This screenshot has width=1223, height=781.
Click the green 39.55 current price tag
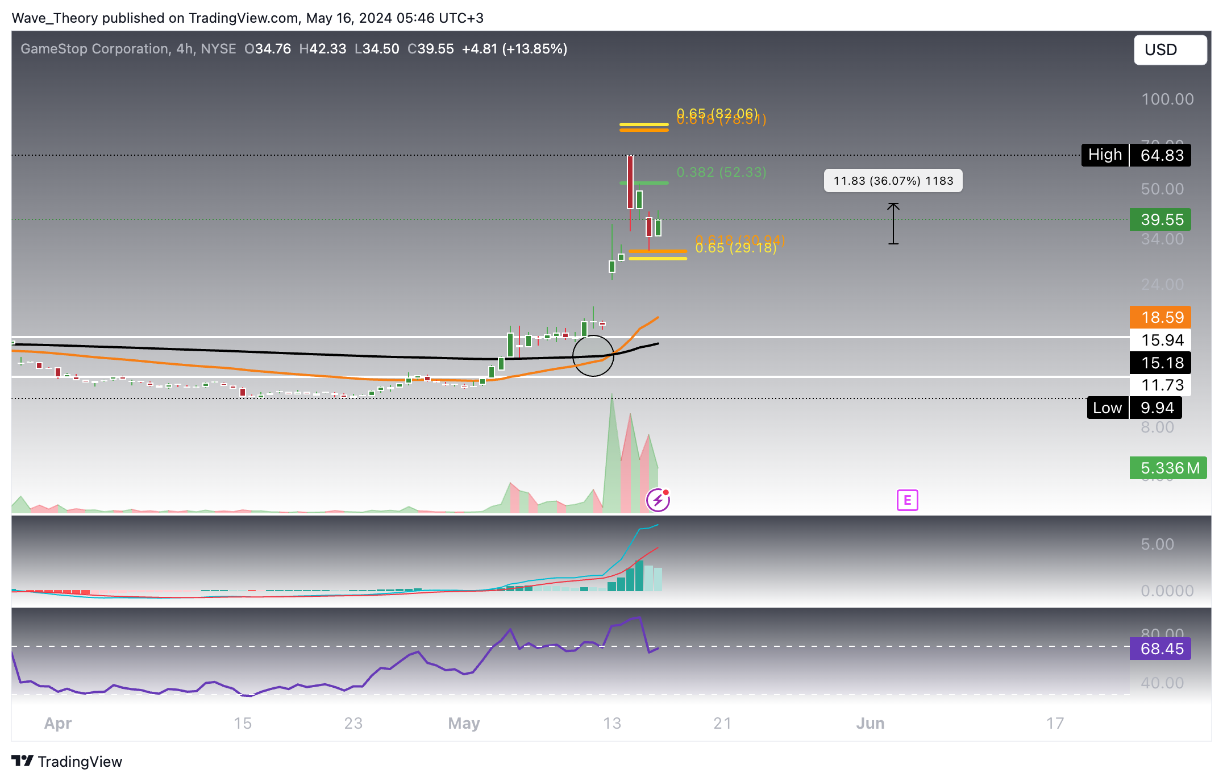point(1160,219)
